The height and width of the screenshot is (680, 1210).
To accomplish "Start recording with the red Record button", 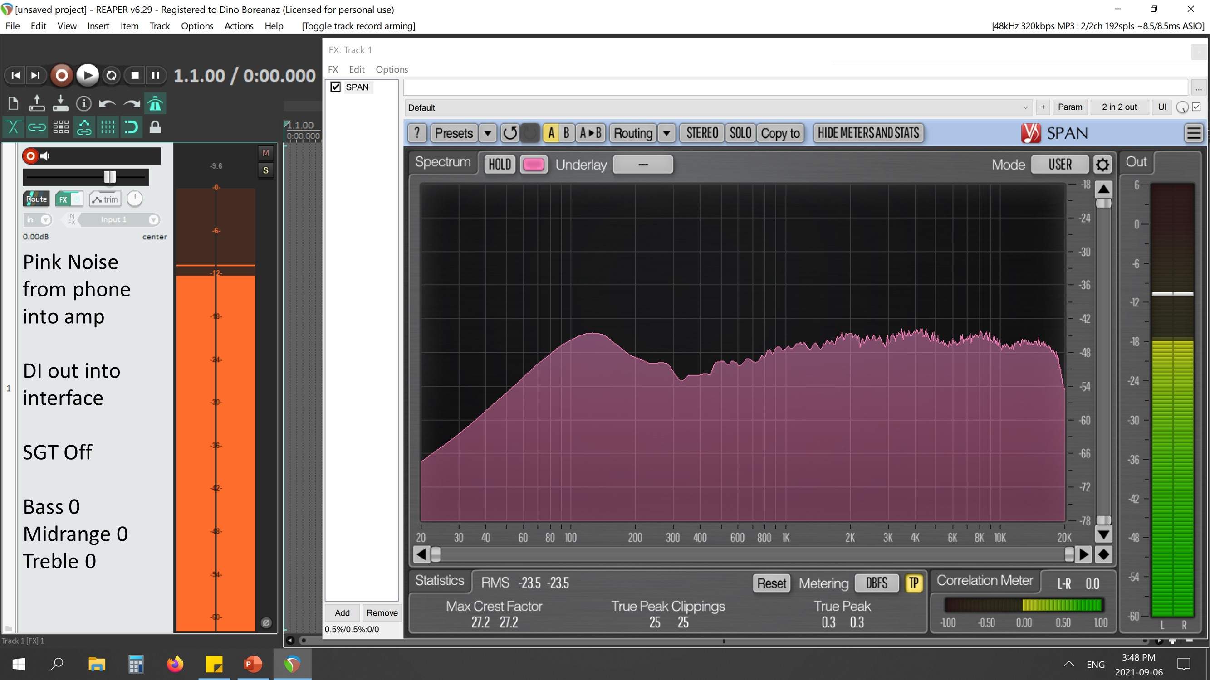I will (62, 75).
